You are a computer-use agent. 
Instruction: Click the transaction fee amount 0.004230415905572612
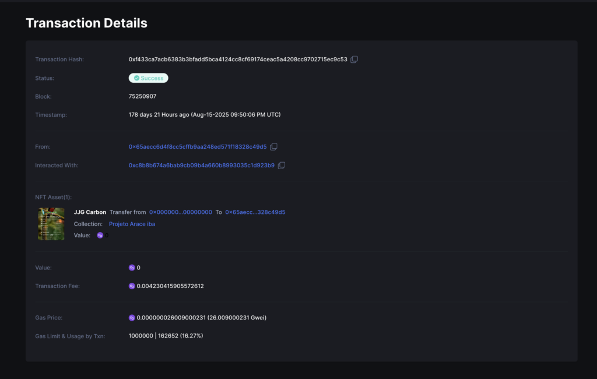170,286
